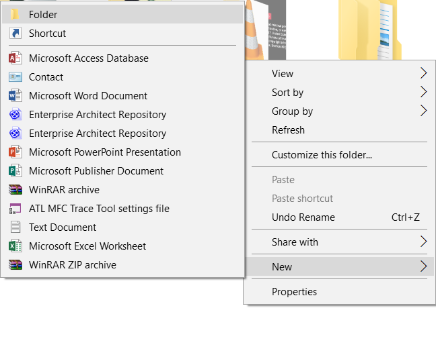Create a new Shortcut
This screenshot has width=436, height=359.
122,33
